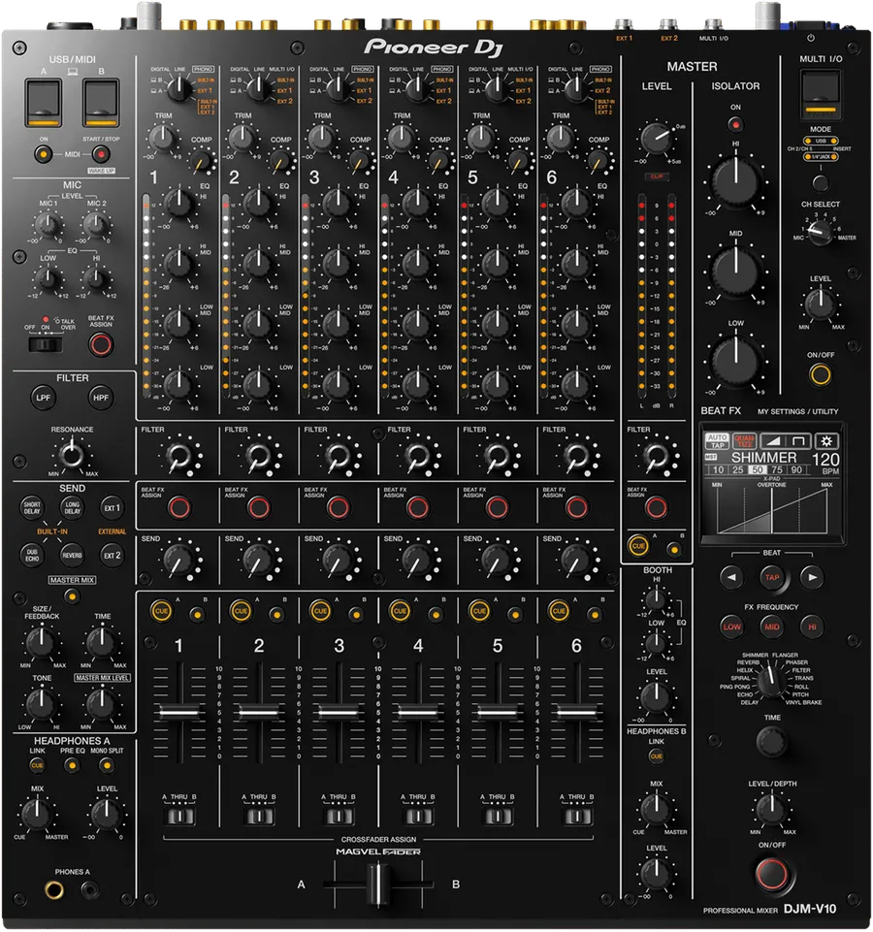This screenshot has height=932, width=873.
Task: Select the square gate X-PAD mode icon on display
Action: tap(798, 441)
